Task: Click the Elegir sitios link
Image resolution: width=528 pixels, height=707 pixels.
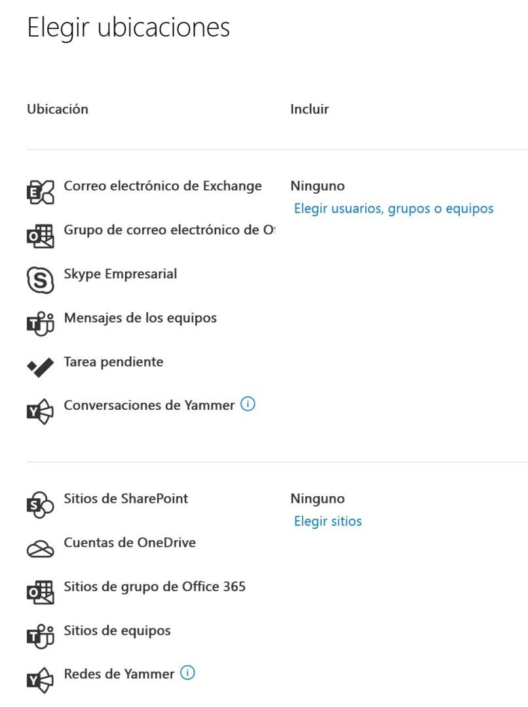Action: tap(328, 521)
